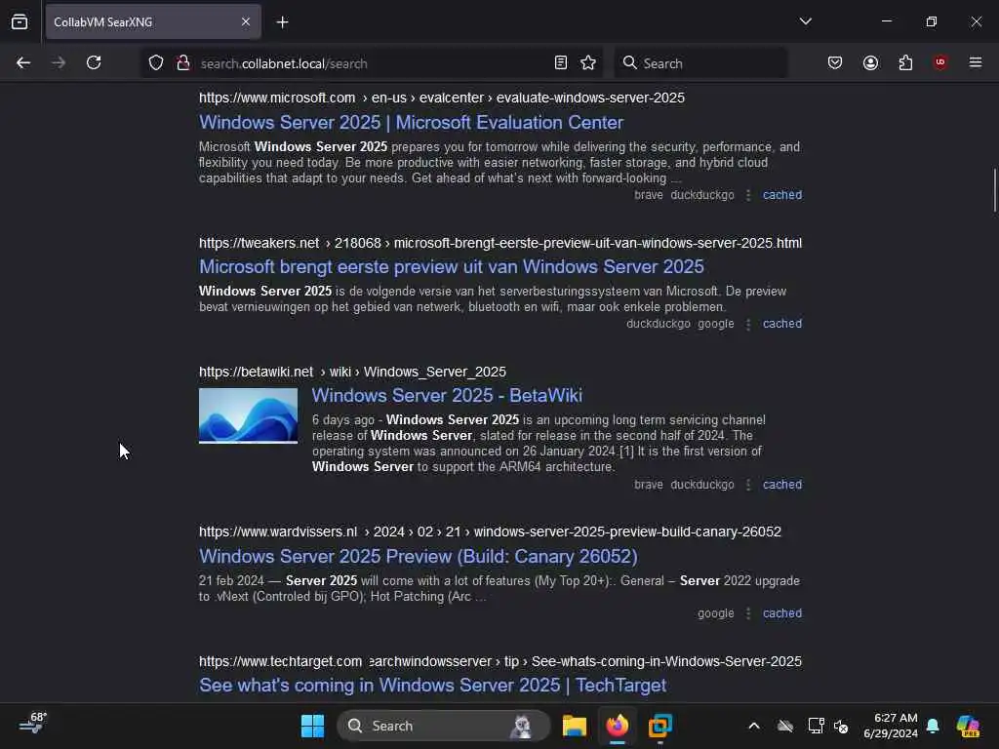This screenshot has height=749, width=999.
Task: Open Microsoft brengt eerste preview result
Action: tap(451, 266)
